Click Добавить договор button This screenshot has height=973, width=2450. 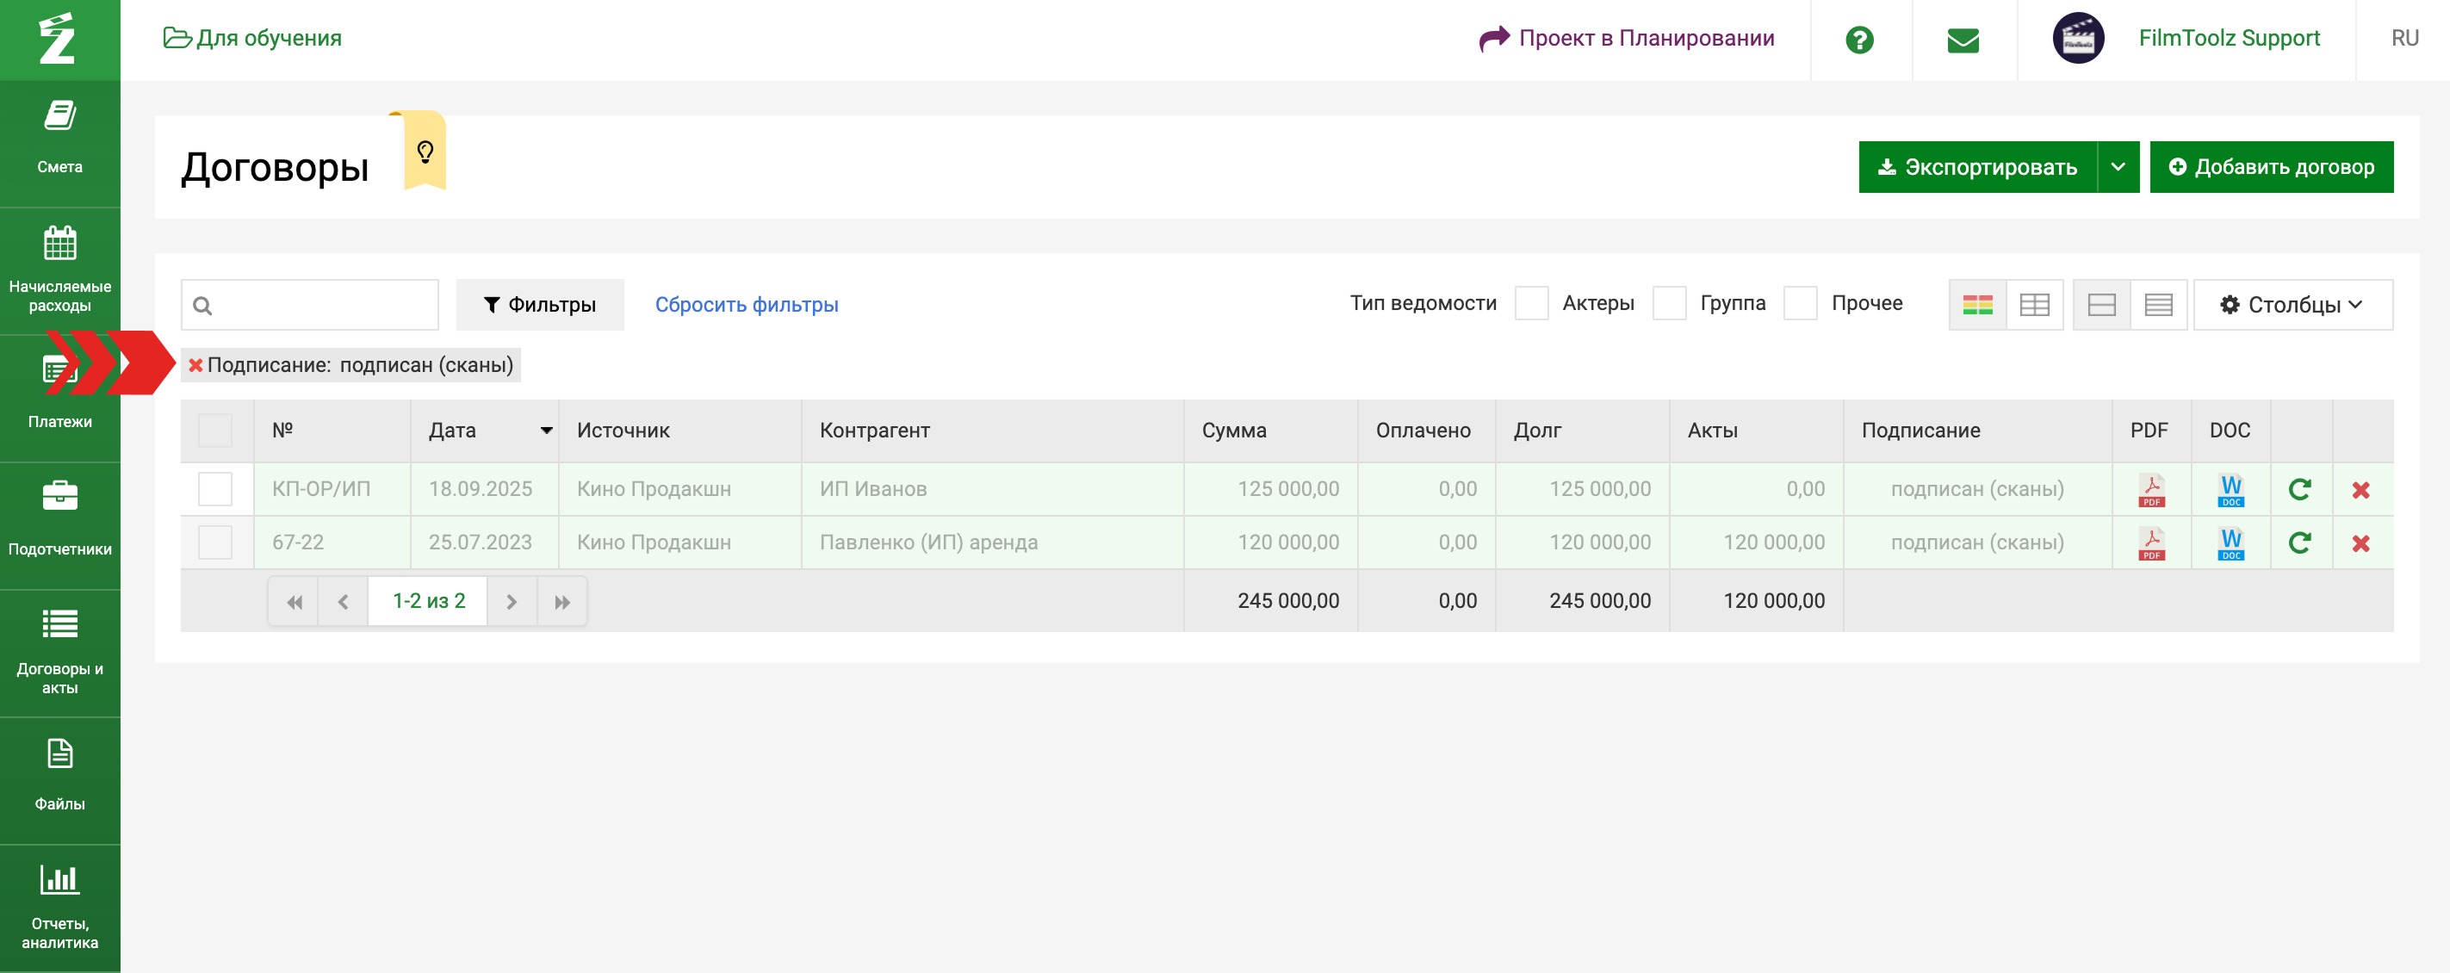[x=2270, y=167]
